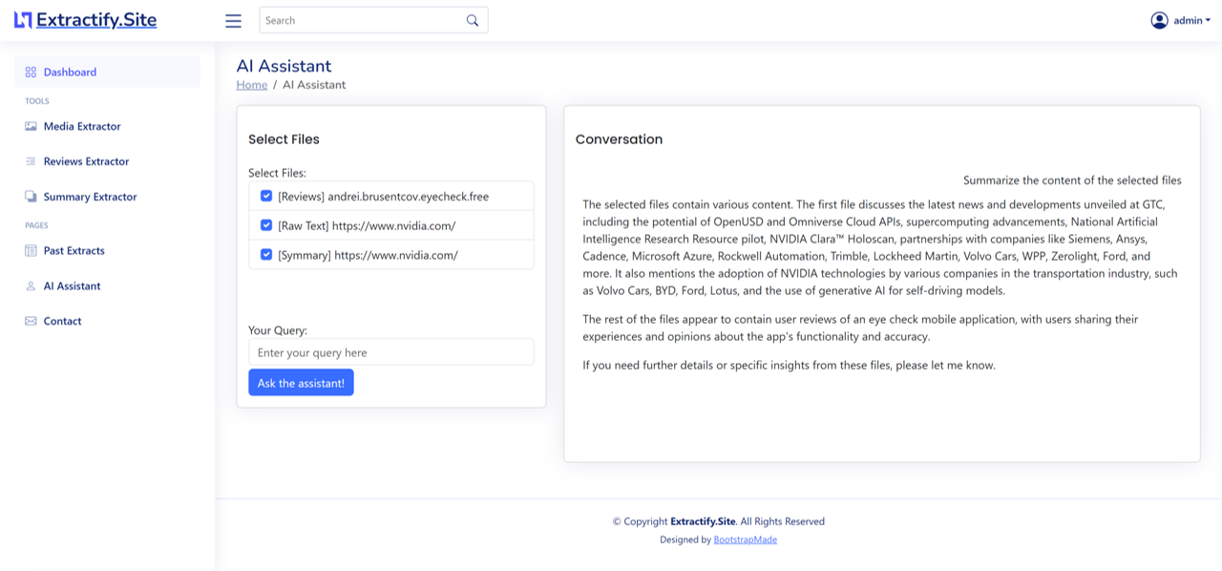Click the Past Extracts table icon

tap(31, 250)
